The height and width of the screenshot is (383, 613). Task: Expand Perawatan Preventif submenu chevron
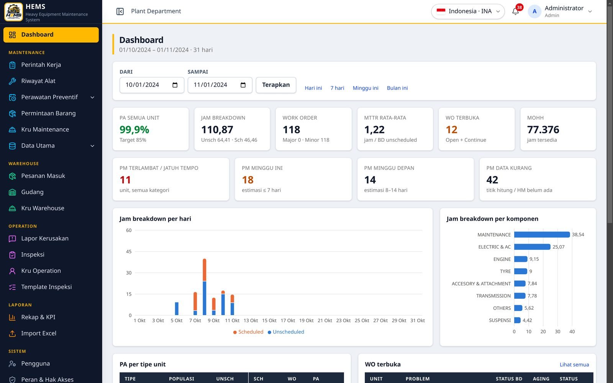coord(92,97)
